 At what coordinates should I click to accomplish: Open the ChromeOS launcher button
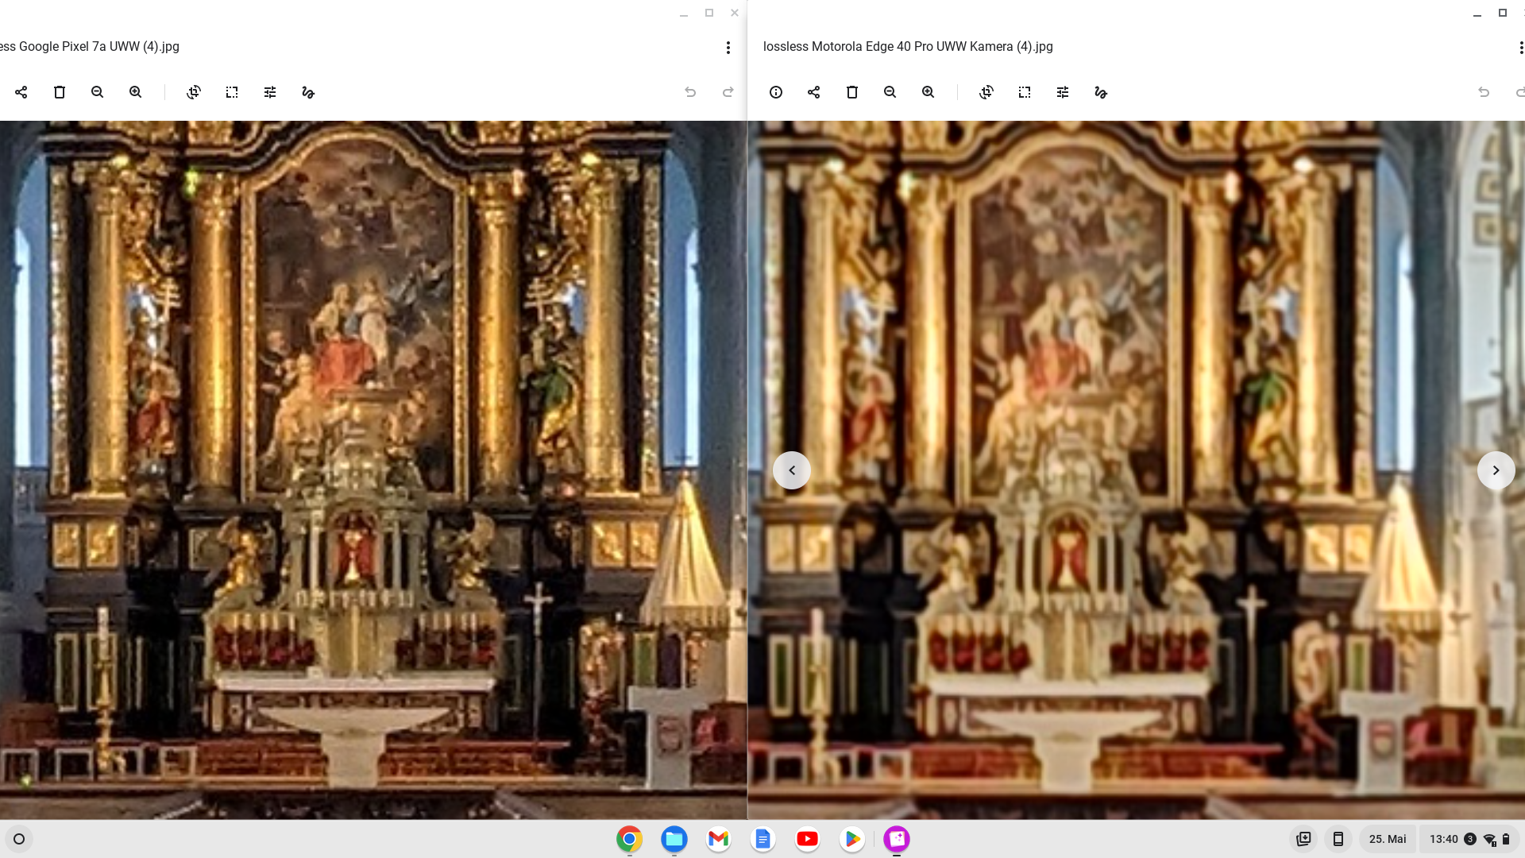[19, 839]
